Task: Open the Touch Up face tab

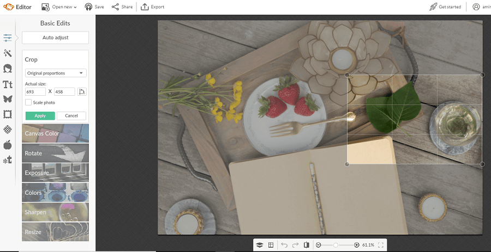Action: pos(8,69)
